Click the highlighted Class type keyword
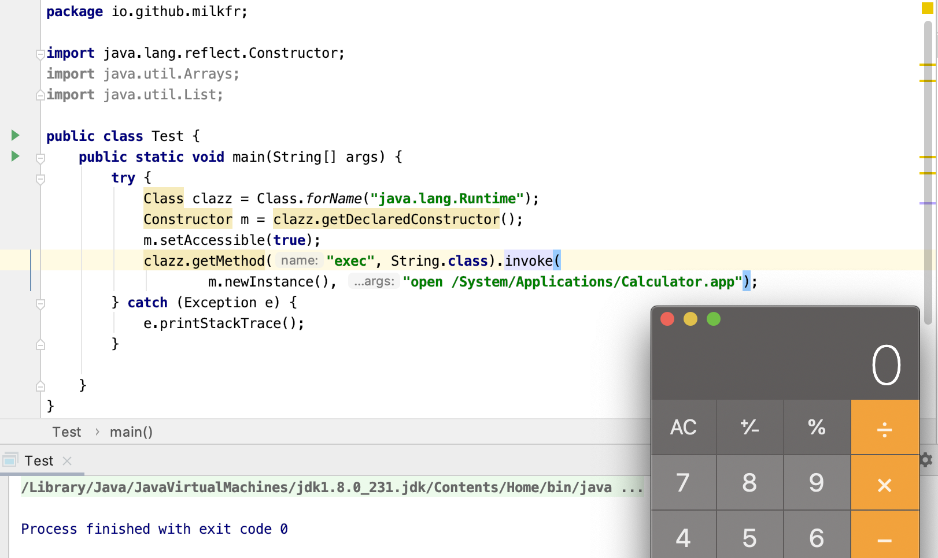938x558 pixels. coord(164,198)
